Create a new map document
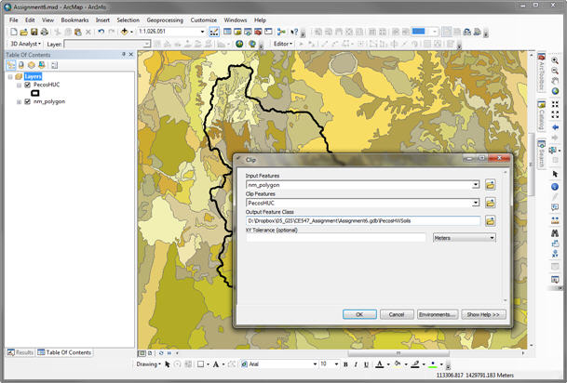This screenshot has width=567, height=383. tap(13, 32)
